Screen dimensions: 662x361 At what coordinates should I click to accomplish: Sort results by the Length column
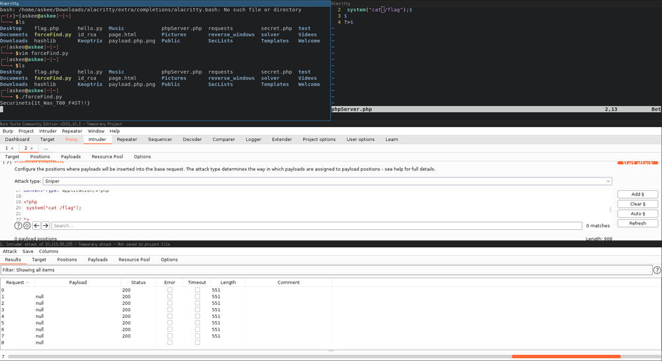[228, 282]
